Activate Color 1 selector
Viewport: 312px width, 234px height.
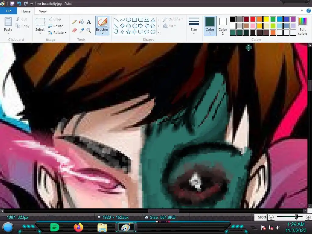point(210,26)
